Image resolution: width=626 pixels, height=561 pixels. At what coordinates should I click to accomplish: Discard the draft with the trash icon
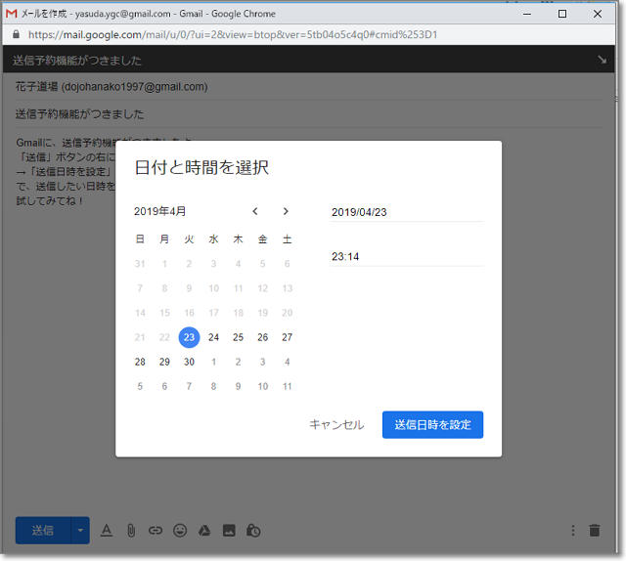click(x=595, y=531)
